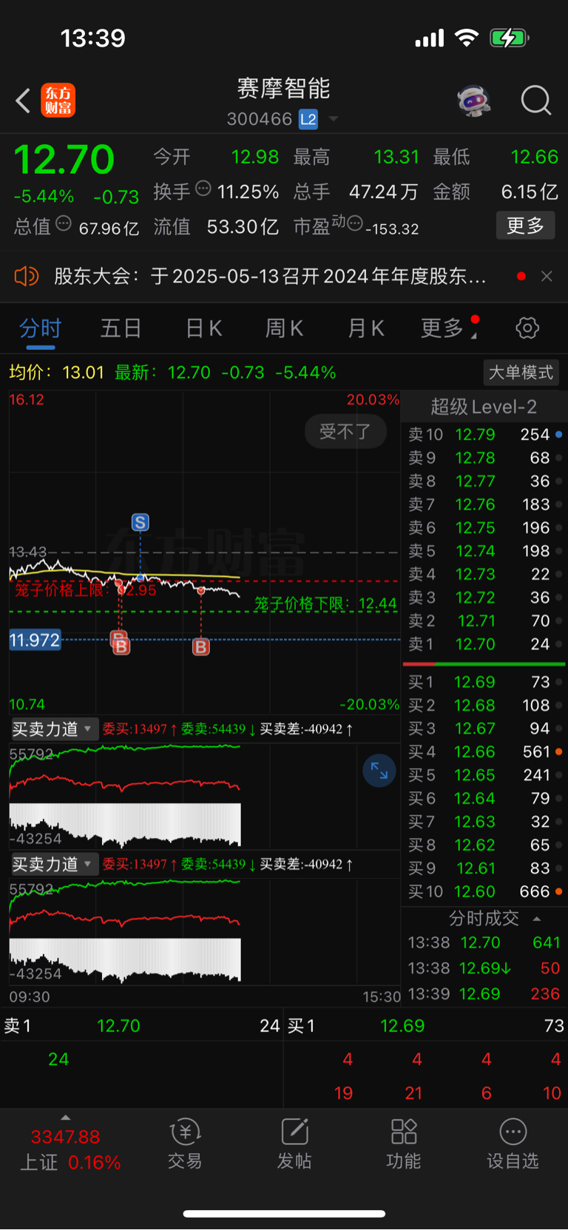This screenshot has height=1230, width=568.
Task: Expand the 上证 index bar arrow
Action: pos(65,1118)
